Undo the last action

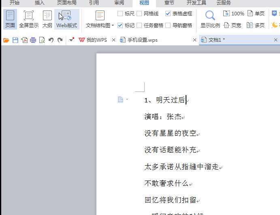[51, 40]
